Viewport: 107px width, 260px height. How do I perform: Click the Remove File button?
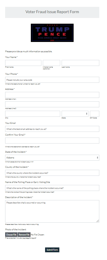click(x=24, y=235)
